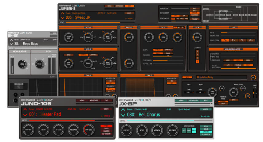Toggle VCO-2 SYNC button
The width and height of the screenshot is (263, 142).
(x=69, y=55)
